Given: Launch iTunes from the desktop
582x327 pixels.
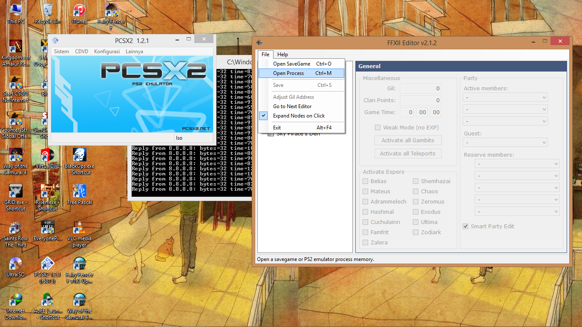Looking at the screenshot, I should click(x=79, y=13).
